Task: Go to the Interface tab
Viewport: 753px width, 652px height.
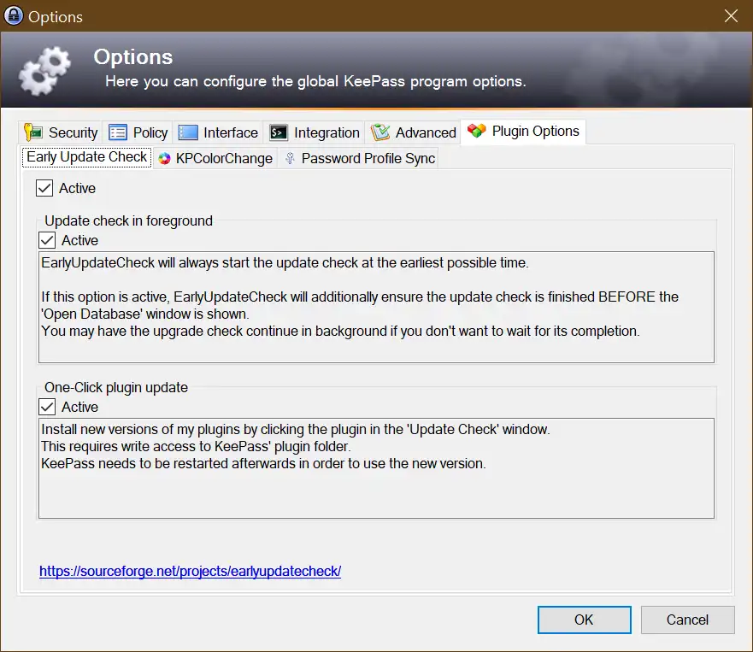Action: click(218, 132)
